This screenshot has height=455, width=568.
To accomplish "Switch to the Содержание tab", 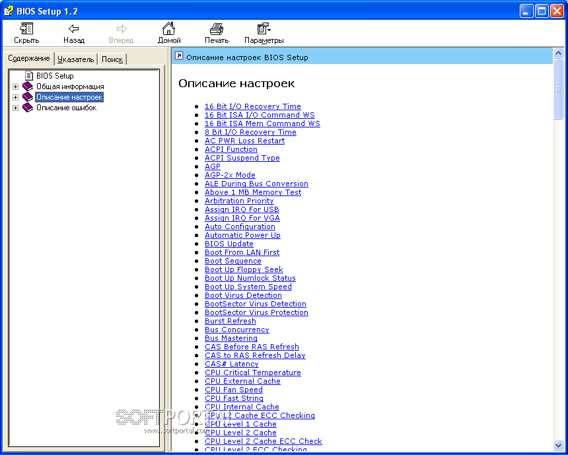I will (29, 58).
